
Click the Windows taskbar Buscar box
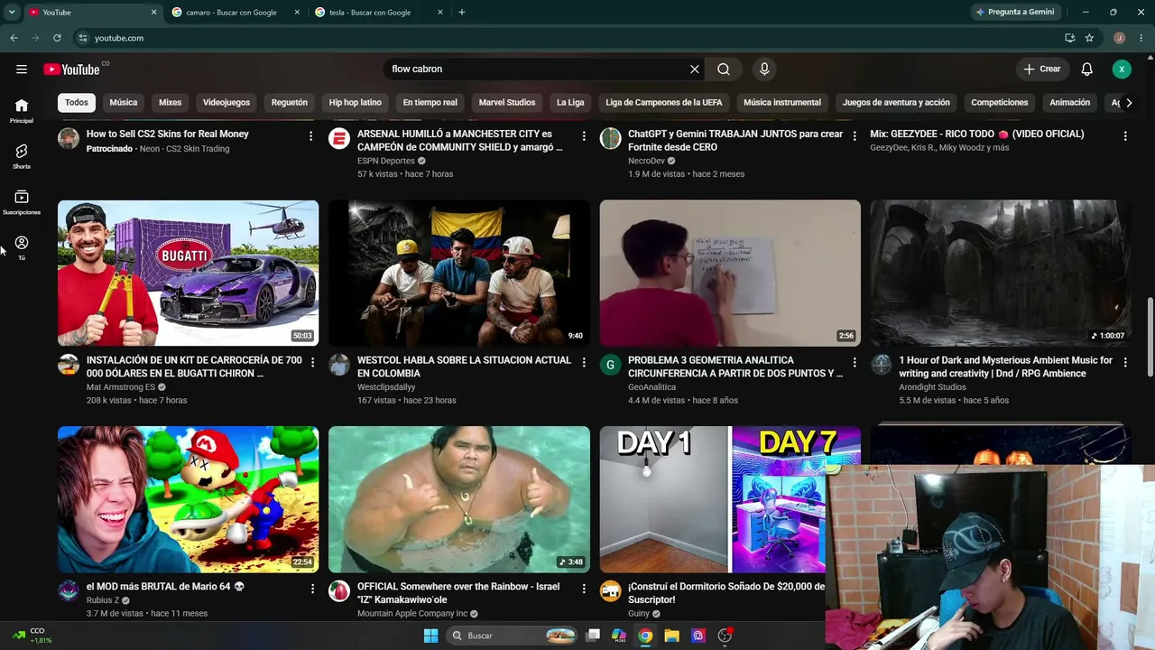[512, 636]
